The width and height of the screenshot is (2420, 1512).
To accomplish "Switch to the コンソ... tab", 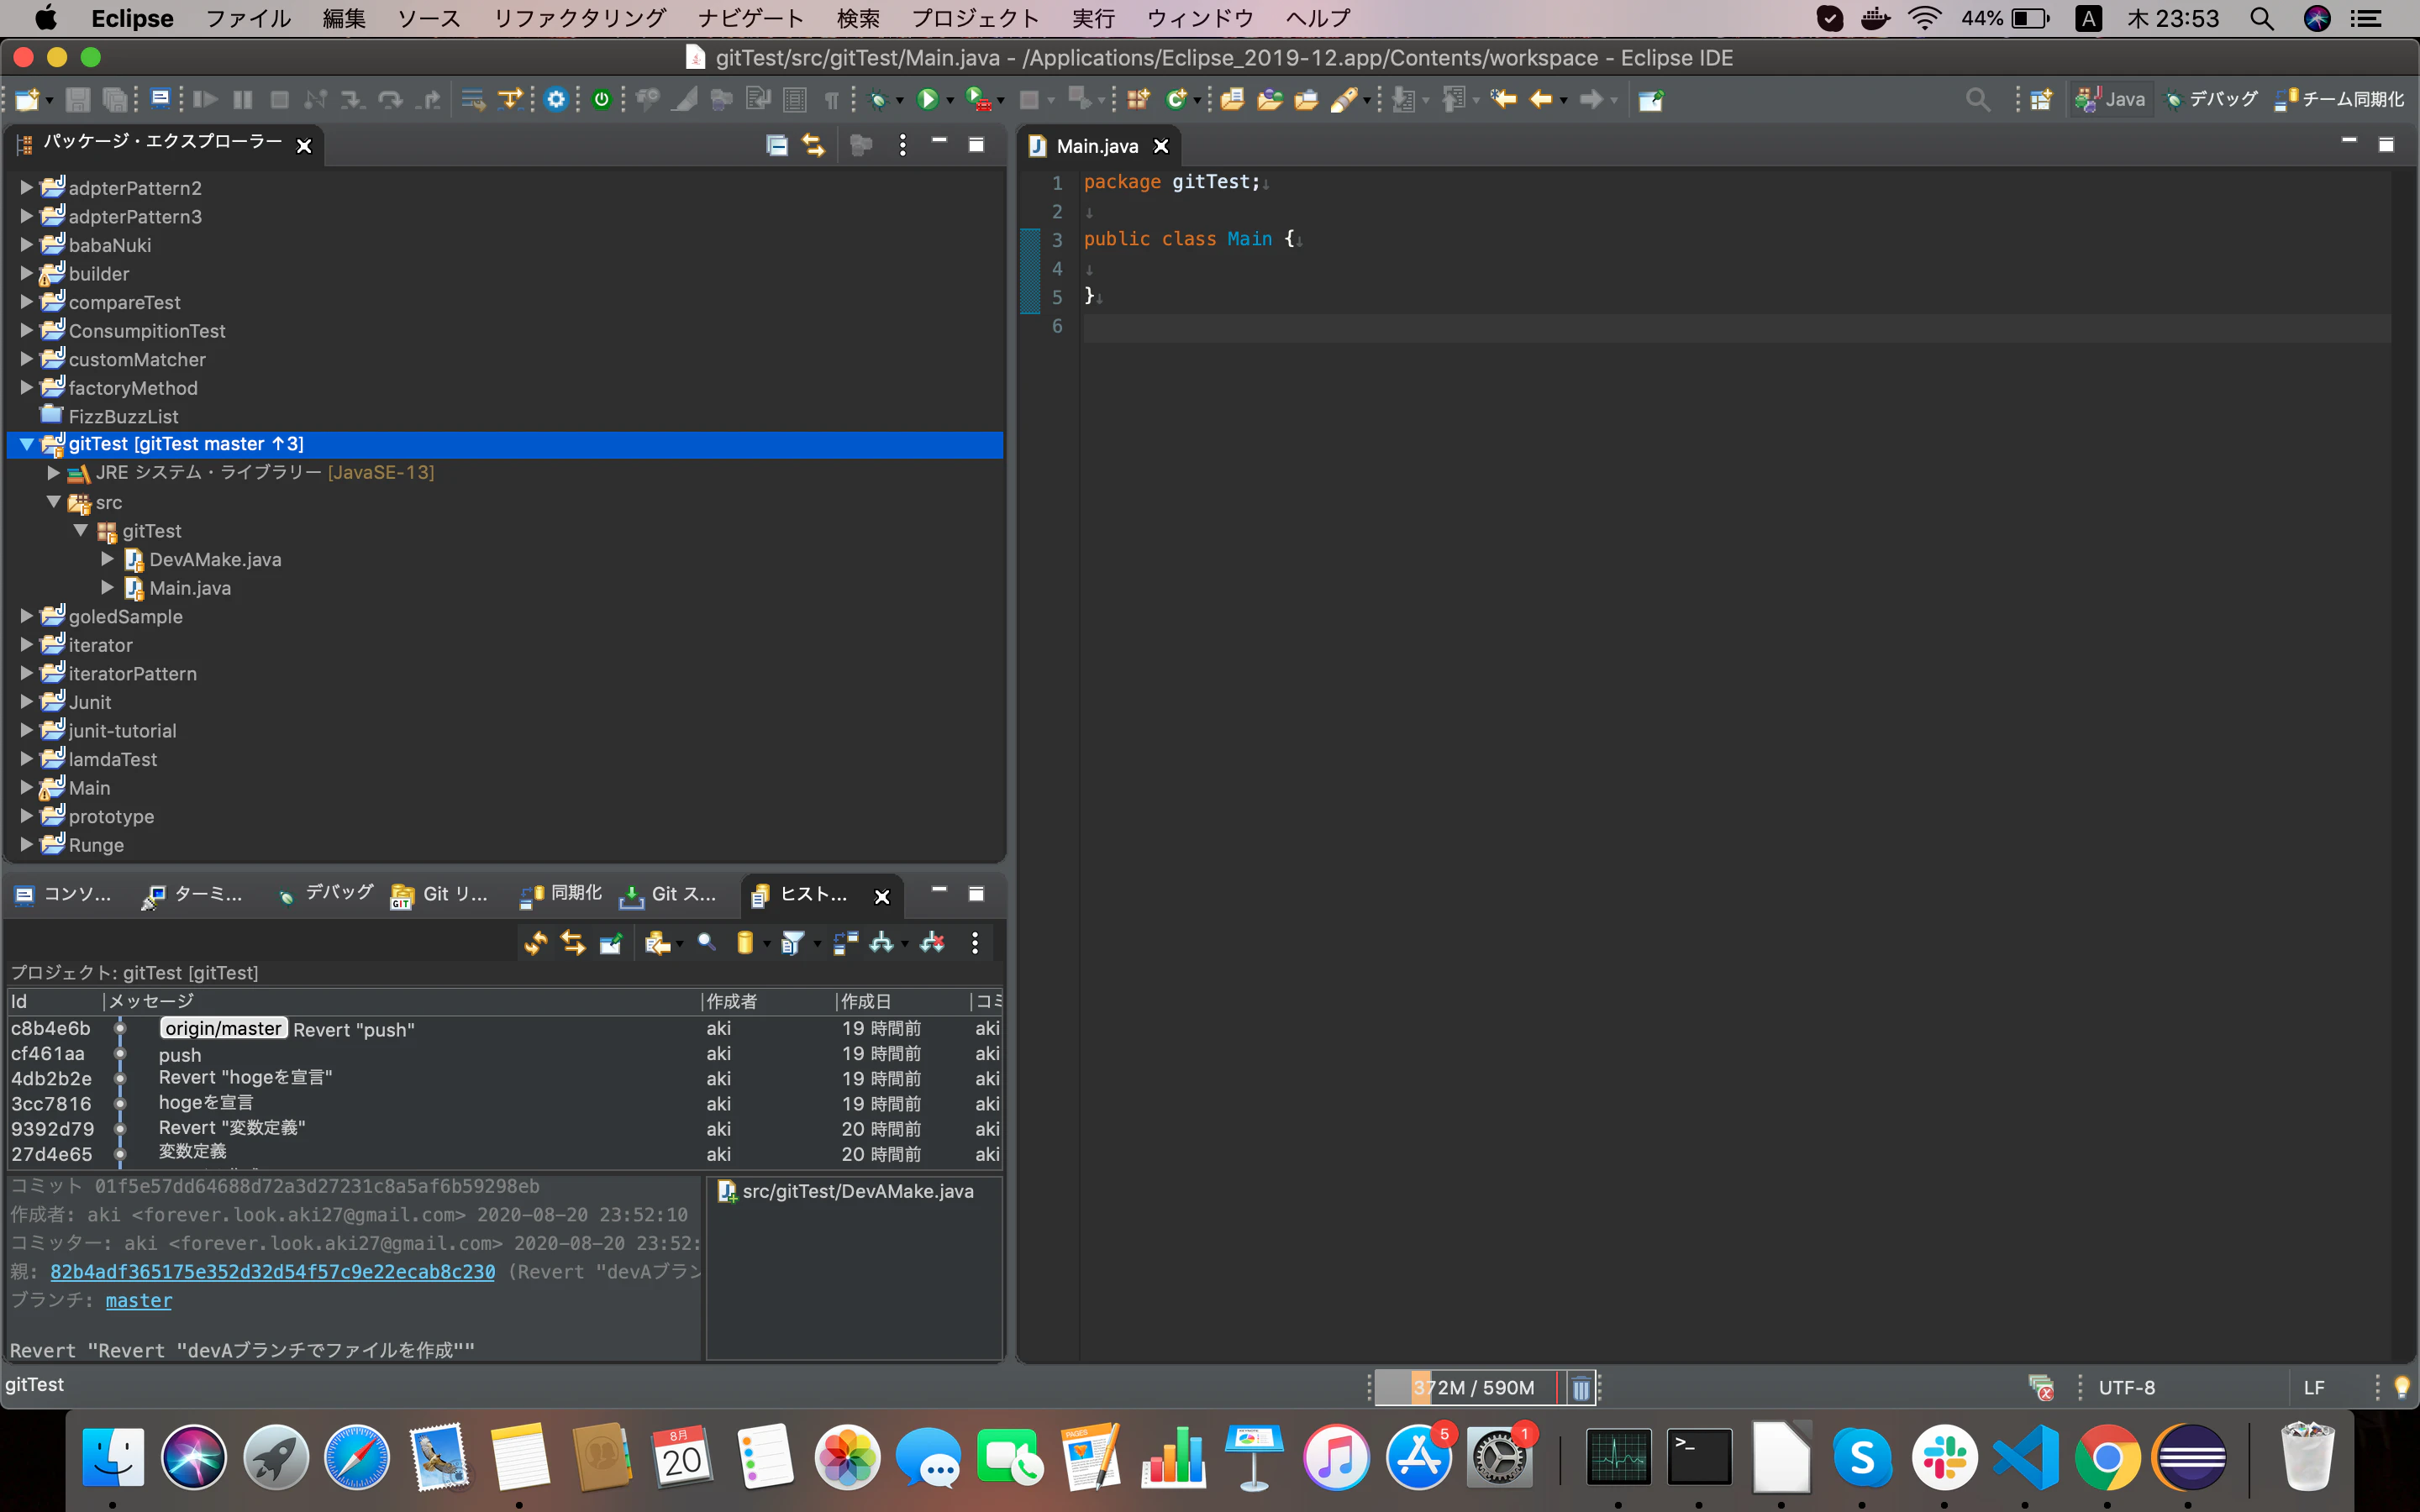I will 64,894.
